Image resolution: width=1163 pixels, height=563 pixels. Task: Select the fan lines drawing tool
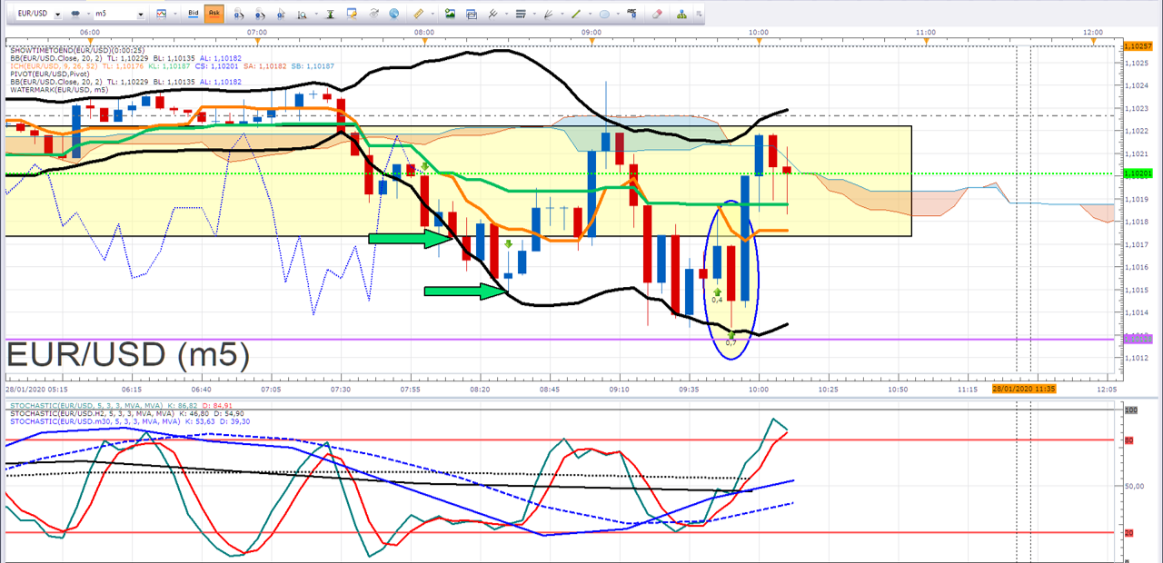tap(548, 14)
